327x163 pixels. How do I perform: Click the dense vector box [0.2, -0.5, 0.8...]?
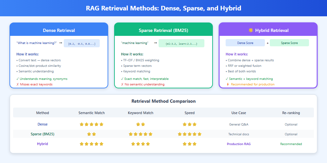[x=82, y=43]
